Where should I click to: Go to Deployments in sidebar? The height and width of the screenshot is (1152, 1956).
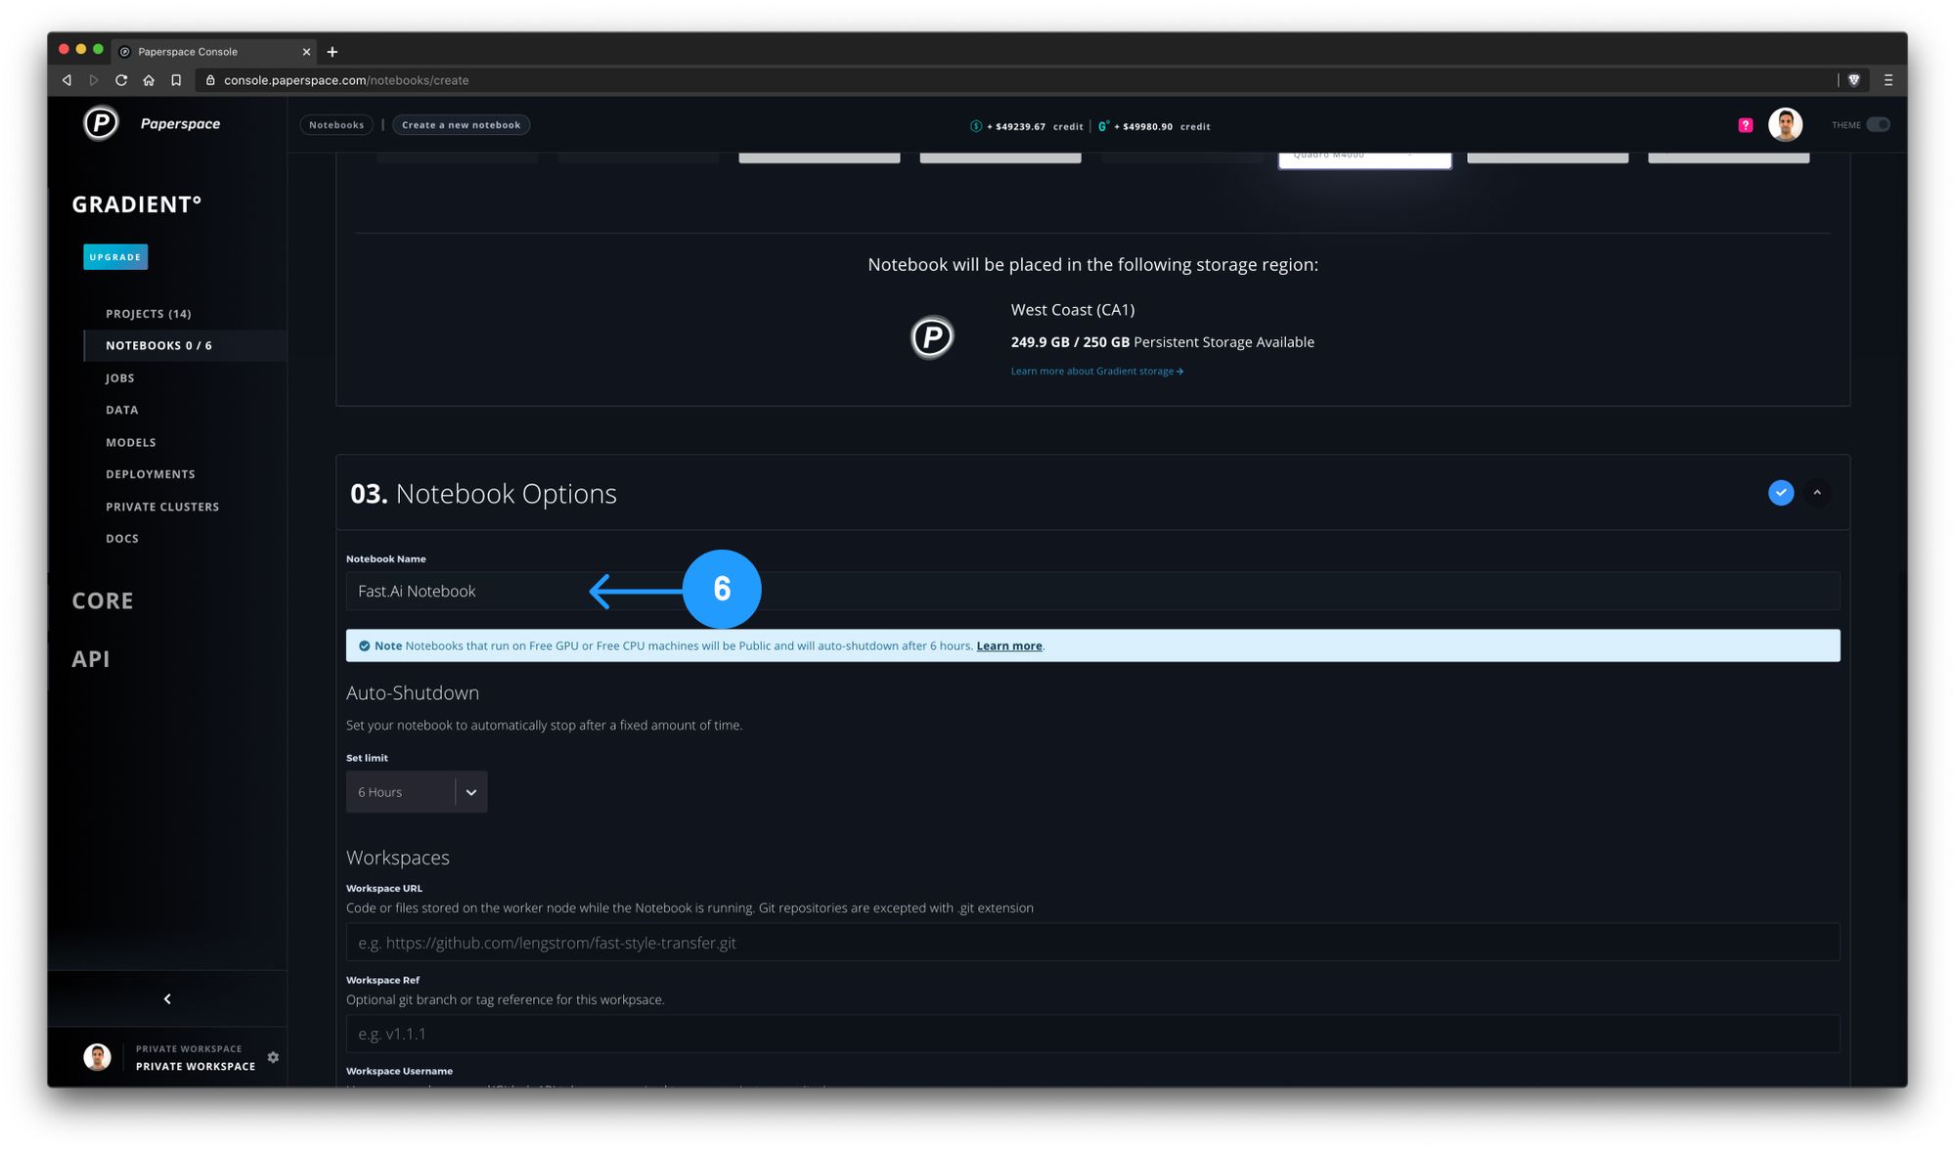[151, 474]
